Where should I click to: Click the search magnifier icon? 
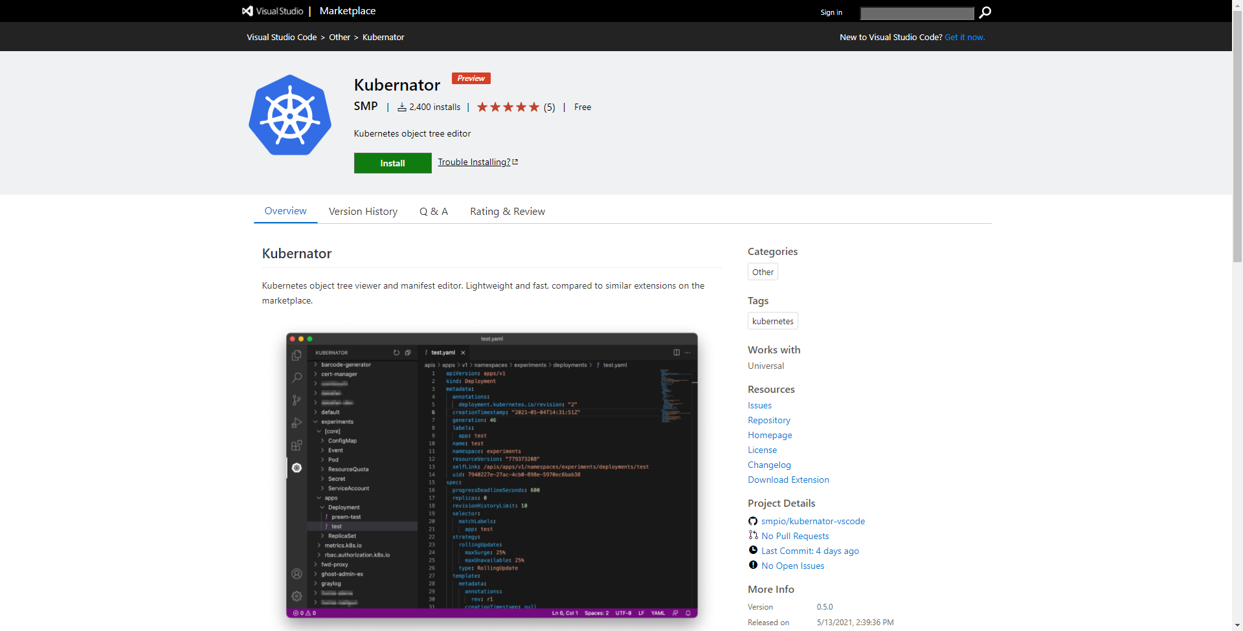tap(985, 12)
